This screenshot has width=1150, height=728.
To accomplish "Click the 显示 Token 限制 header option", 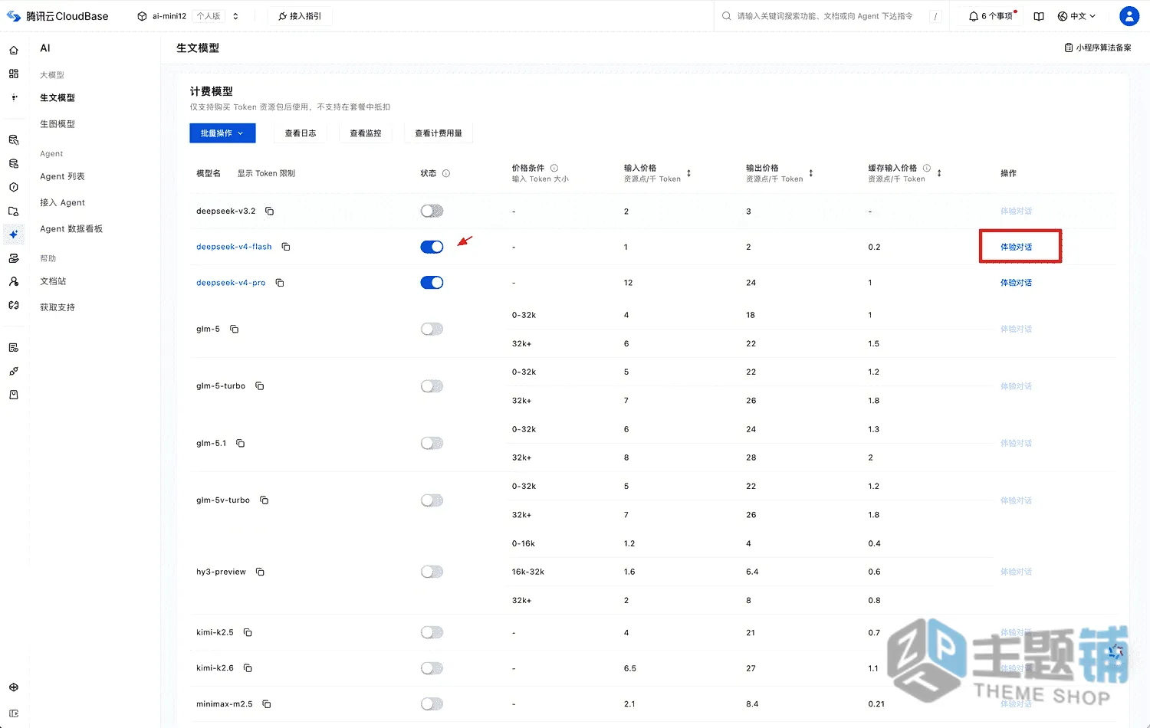I will [x=266, y=173].
